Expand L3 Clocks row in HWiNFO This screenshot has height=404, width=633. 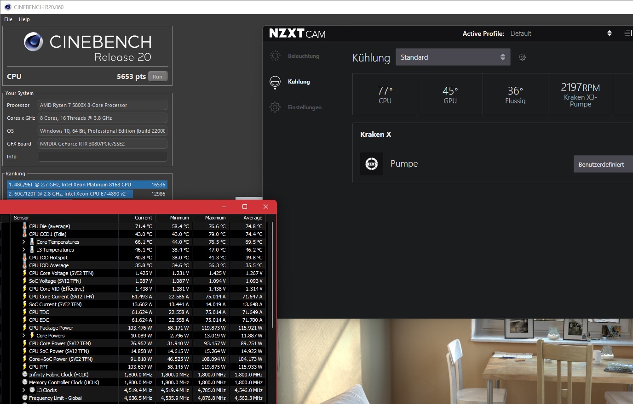(x=24, y=390)
